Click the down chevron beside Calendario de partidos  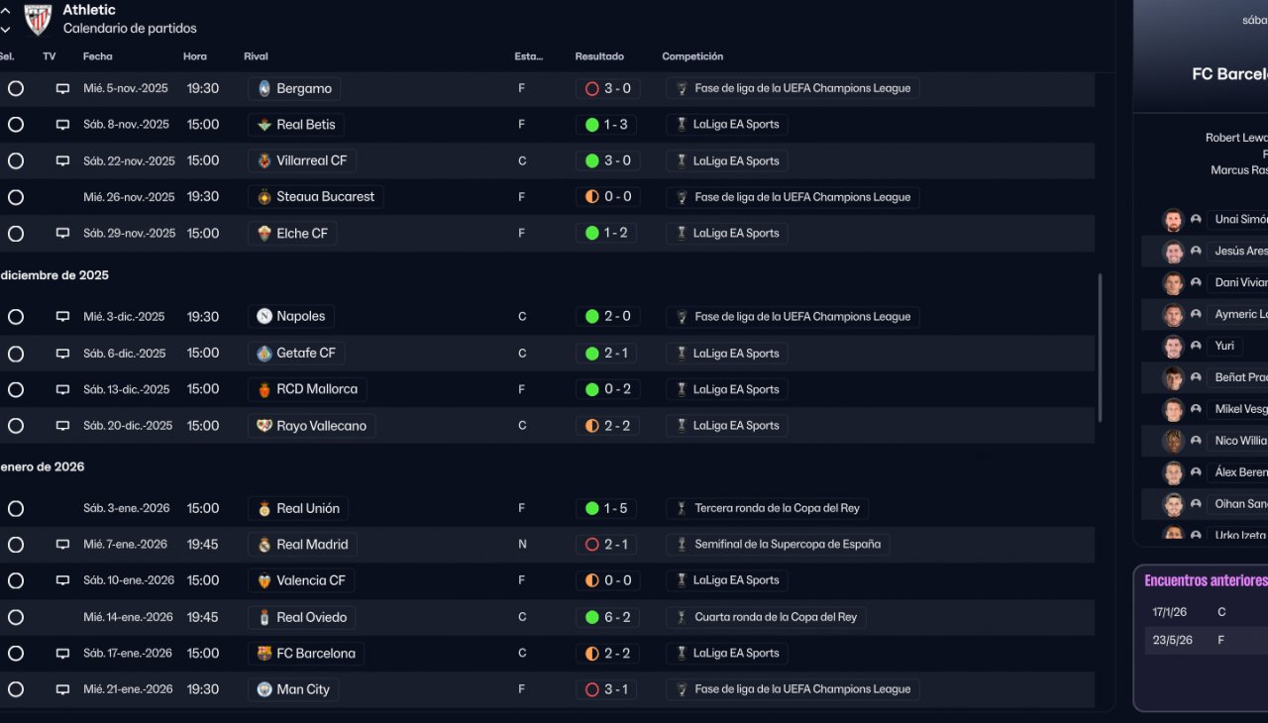point(6,30)
